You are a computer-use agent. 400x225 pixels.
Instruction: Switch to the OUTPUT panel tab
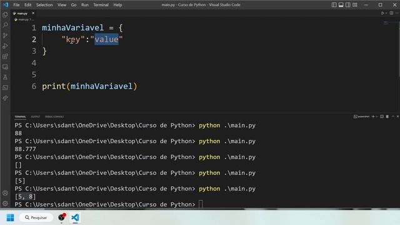click(x=36, y=117)
